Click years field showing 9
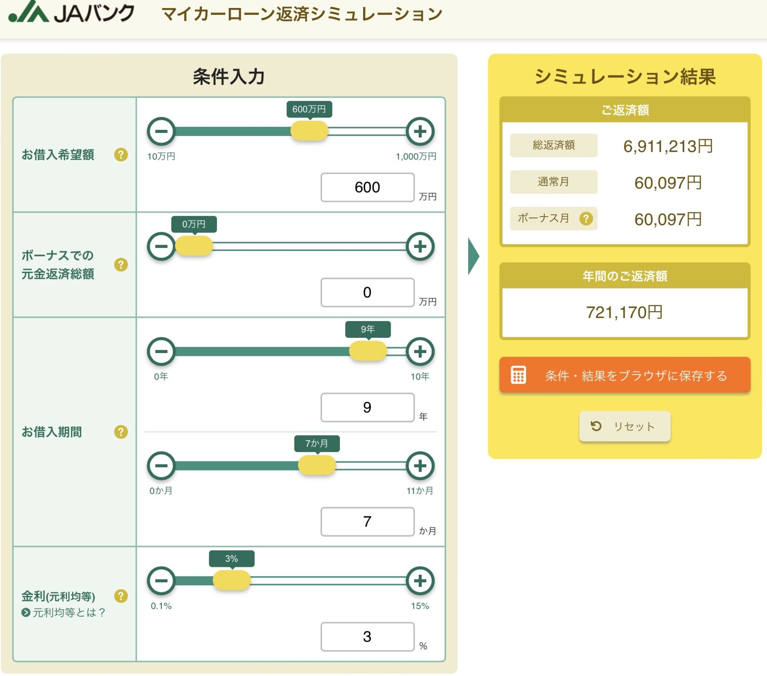Image resolution: width=767 pixels, height=676 pixels. [x=367, y=407]
